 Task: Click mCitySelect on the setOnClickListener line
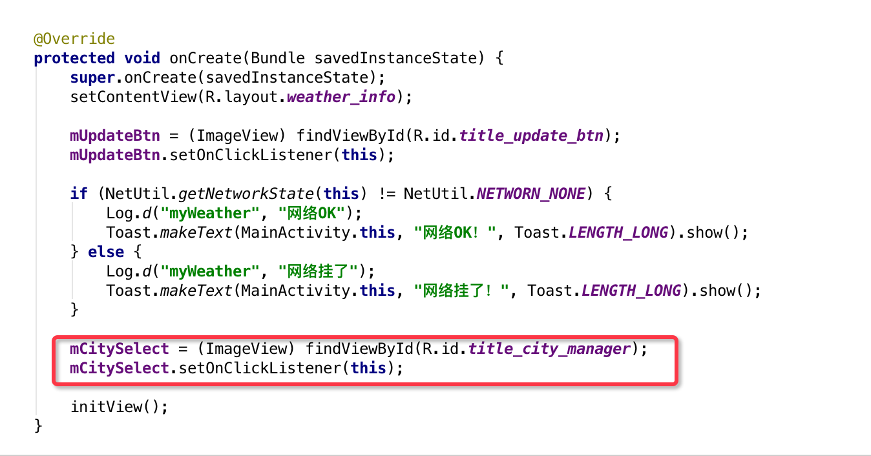119,368
